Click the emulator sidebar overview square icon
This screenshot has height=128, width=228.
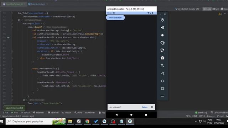click(x=162, y=89)
